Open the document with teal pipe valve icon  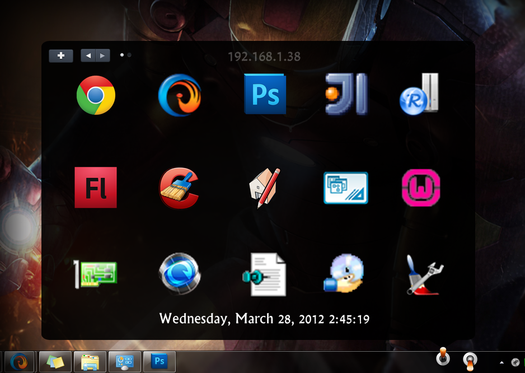tap(265, 274)
